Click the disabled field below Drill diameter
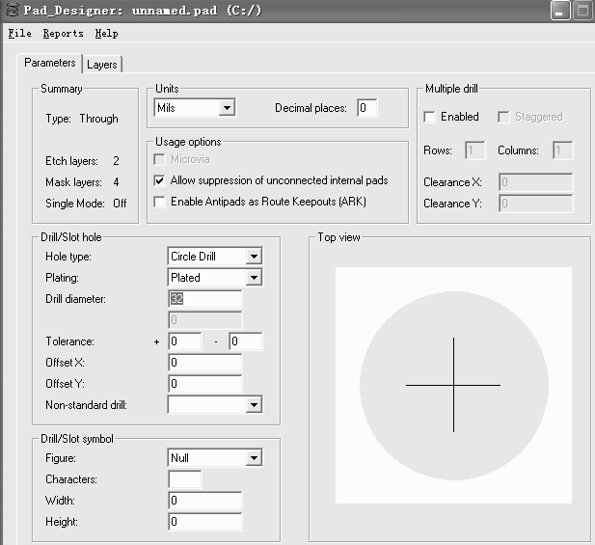This screenshot has width=595, height=545. point(204,320)
